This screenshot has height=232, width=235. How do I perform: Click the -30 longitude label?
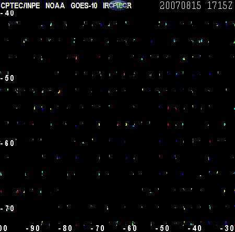227,228
